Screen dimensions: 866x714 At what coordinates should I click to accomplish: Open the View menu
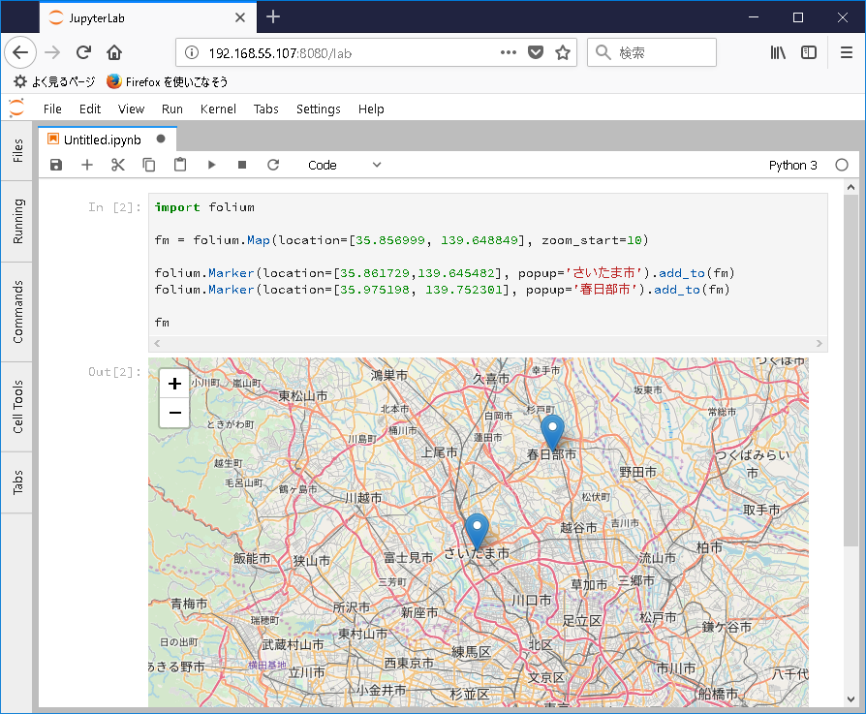coord(131,109)
